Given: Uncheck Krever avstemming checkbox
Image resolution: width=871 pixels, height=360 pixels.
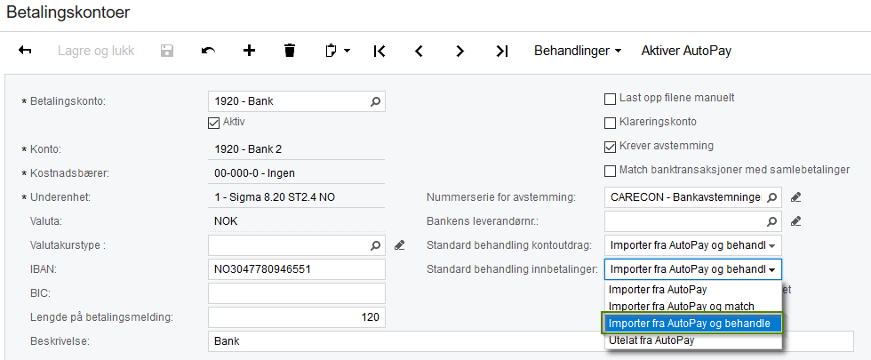Looking at the screenshot, I should tap(610, 147).
